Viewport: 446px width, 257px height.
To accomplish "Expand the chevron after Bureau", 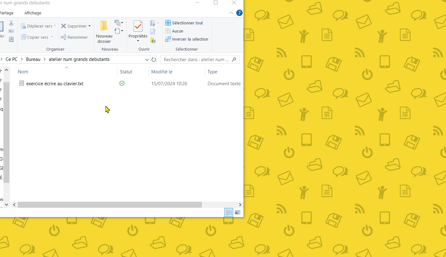I will (x=45, y=59).
